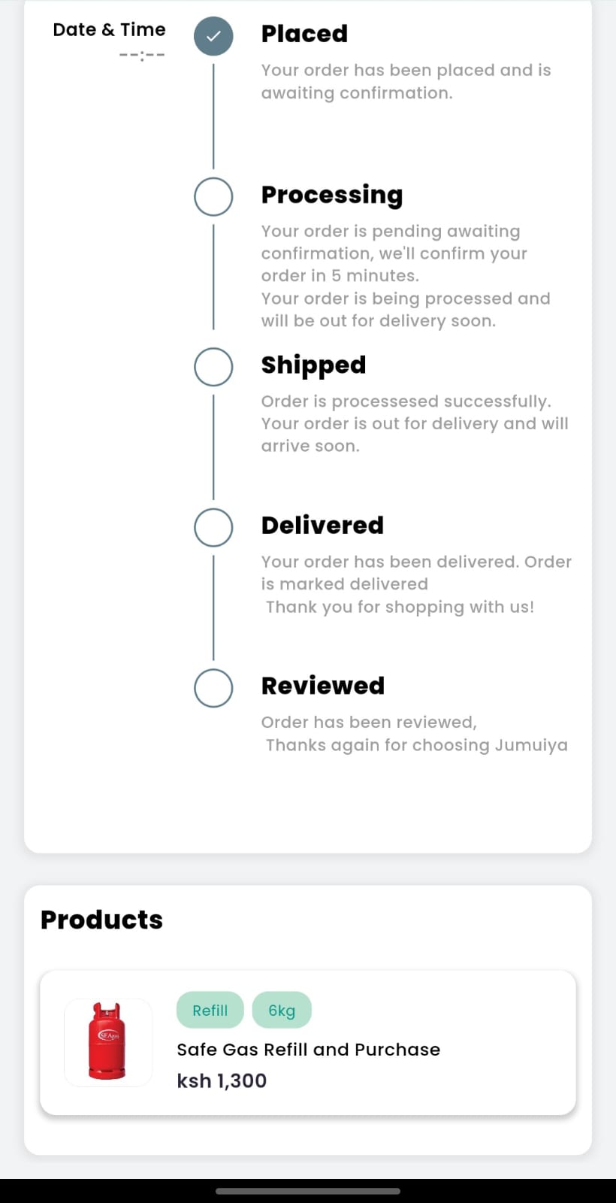Tap the Shipped status heading
616x1203 pixels.
click(x=313, y=365)
